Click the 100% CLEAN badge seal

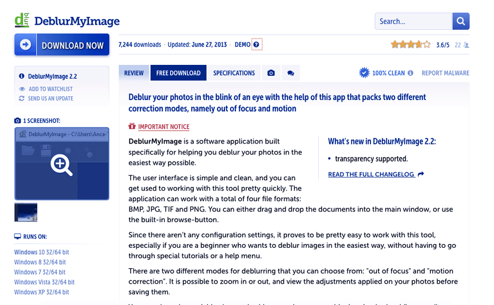(364, 73)
